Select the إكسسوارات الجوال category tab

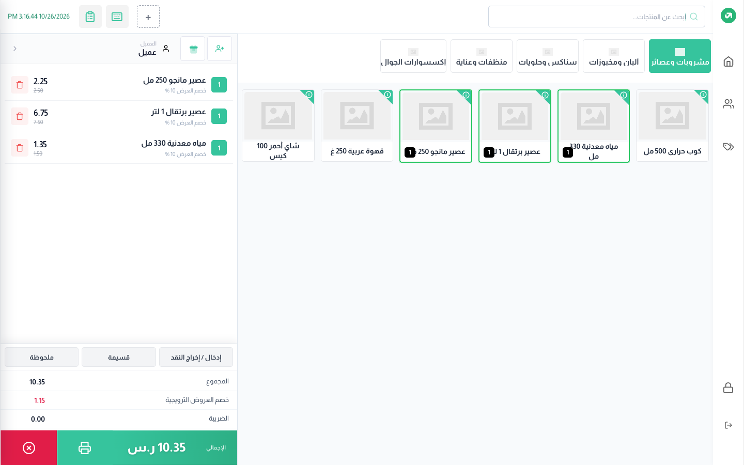coord(413,56)
